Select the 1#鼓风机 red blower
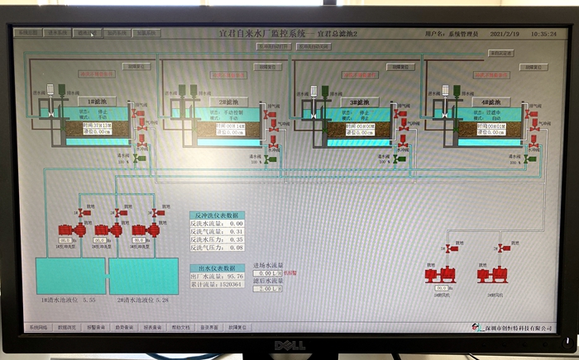 coord(440,274)
